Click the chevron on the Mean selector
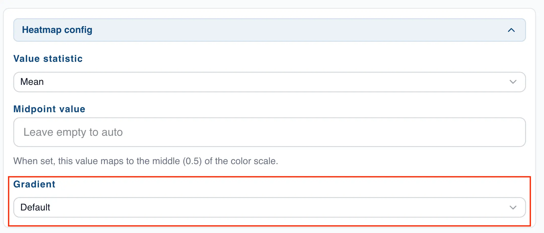The height and width of the screenshot is (233, 544). pyautogui.click(x=513, y=82)
